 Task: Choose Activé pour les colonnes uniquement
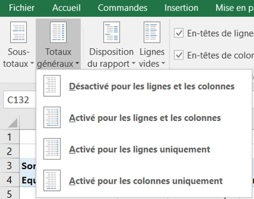[144, 180]
